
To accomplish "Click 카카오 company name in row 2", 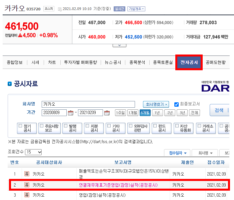I will [x=39, y=185].
